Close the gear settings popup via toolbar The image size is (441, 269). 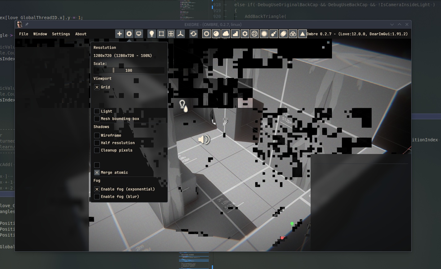tap(129, 34)
